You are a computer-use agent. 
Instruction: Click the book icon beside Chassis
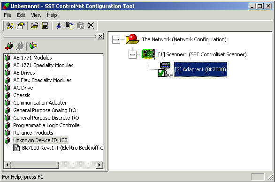8,95
